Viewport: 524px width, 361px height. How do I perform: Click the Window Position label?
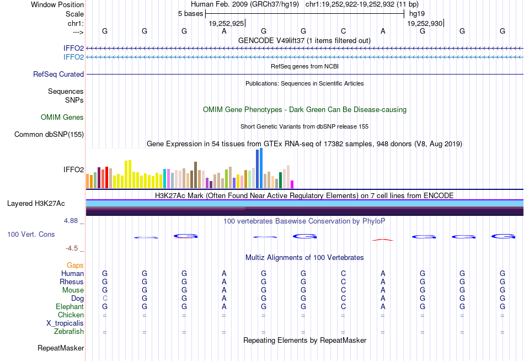tap(57, 4)
